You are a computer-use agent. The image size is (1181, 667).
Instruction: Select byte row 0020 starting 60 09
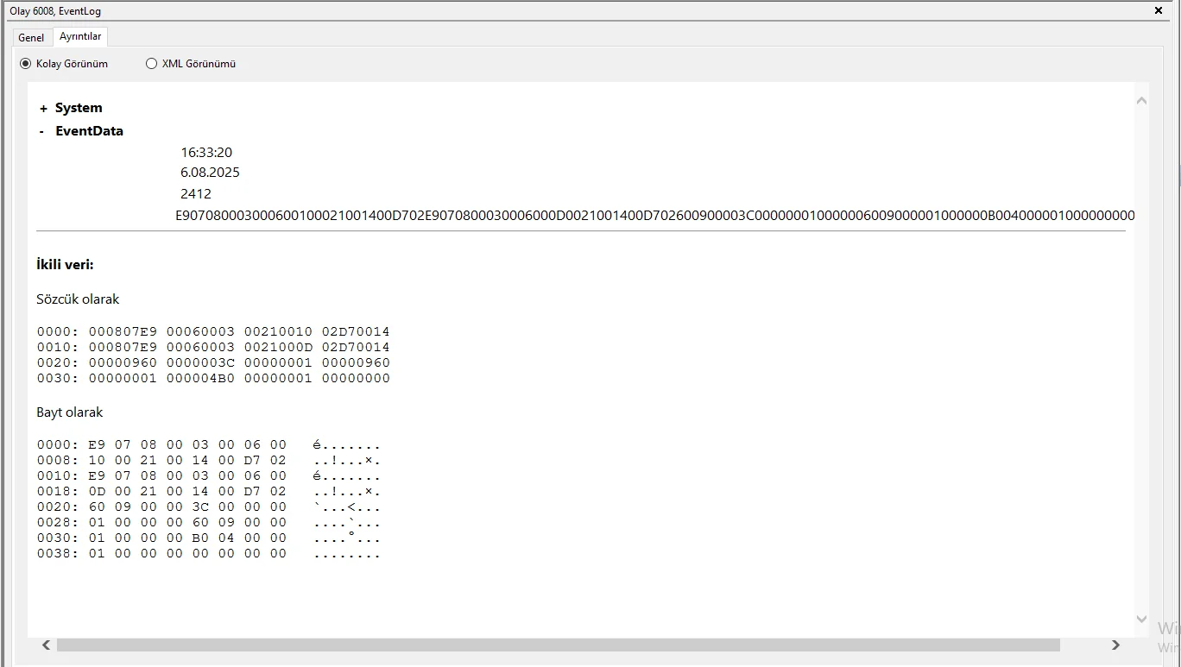tap(208, 507)
